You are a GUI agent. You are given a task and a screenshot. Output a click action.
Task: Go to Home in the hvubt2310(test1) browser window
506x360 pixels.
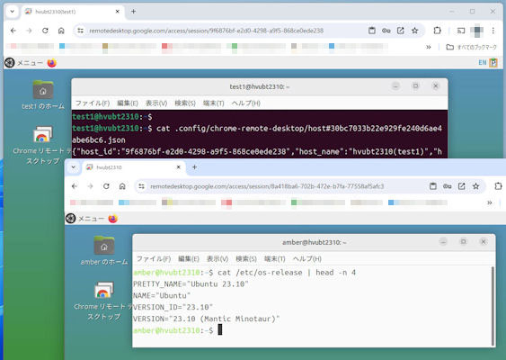coord(61,31)
